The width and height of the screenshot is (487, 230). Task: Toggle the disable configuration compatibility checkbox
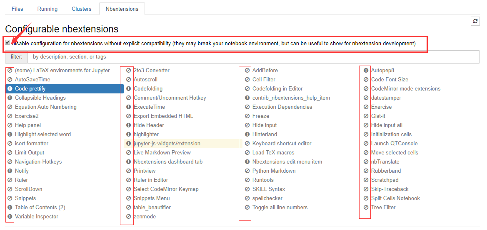point(7,42)
